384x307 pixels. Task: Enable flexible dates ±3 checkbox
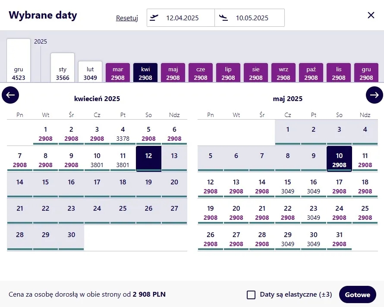(251, 295)
